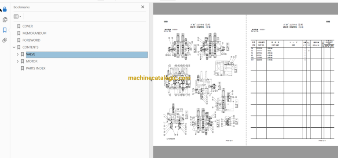Go to the PARTS INDEX bookmark
The height and width of the screenshot is (158, 338).
[36, 68]
